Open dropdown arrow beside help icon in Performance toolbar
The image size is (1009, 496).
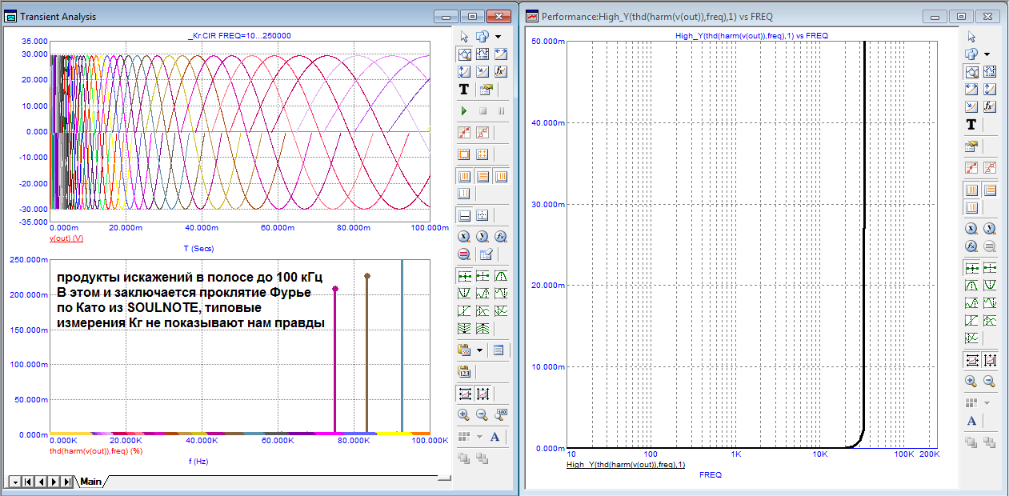987,54
